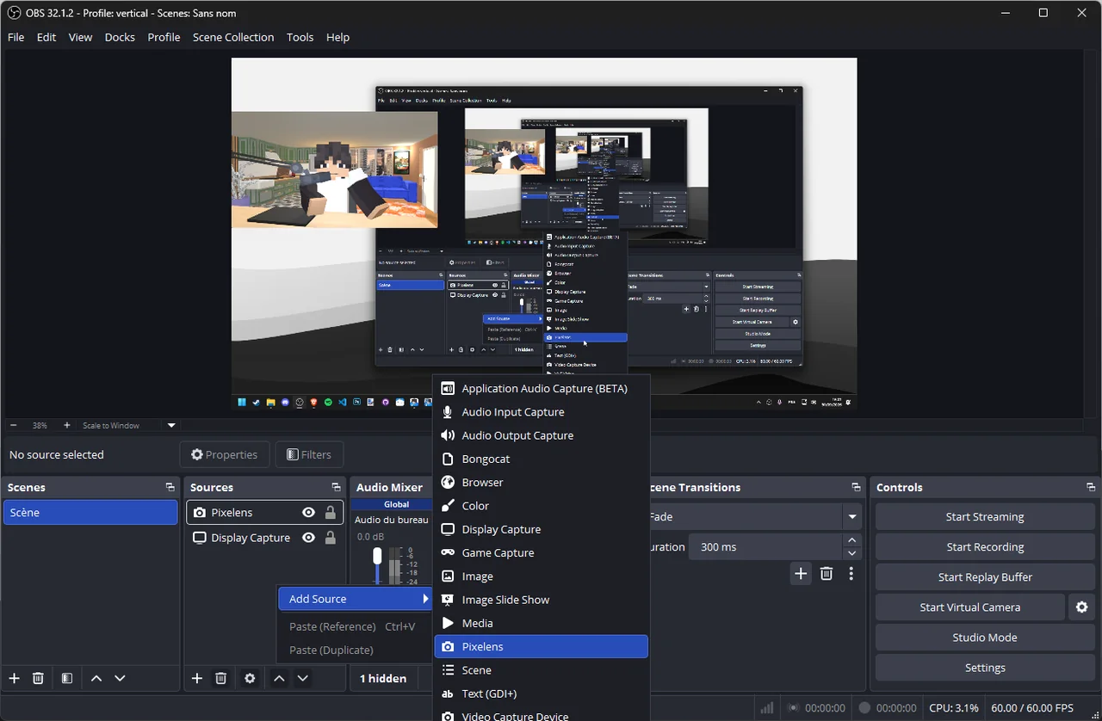Screen dimensions: 1102x721
Task: Pop out the Controls dock
Action: pyautogui.click(x=1091, y=487)
